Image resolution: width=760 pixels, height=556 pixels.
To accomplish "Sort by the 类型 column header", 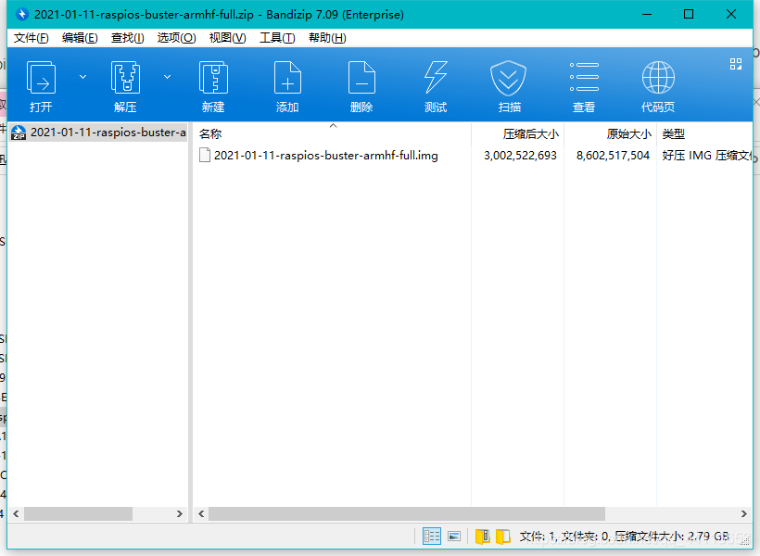I will (704, 133).
